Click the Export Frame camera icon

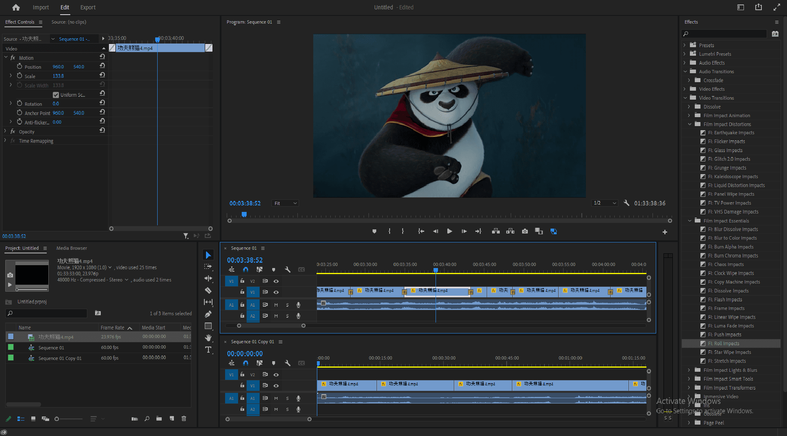525,231
